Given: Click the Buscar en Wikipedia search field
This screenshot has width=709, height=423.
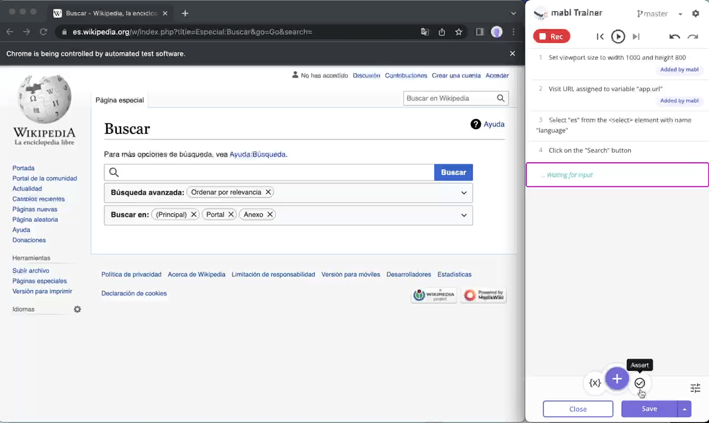Looking at the screenshot, I should pyautogui.click(x=449, y=98).
